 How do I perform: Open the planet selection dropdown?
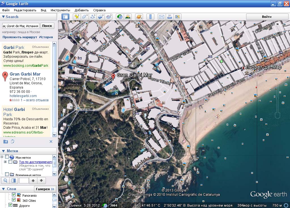[x=139, y=17]
